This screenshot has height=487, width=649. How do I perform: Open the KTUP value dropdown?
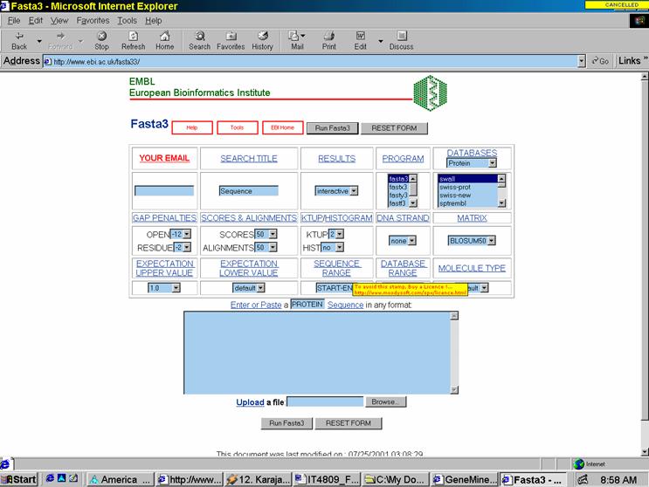coord(340,234)
